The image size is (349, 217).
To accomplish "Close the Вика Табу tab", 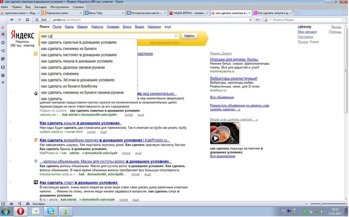I will tap(123, 13).
